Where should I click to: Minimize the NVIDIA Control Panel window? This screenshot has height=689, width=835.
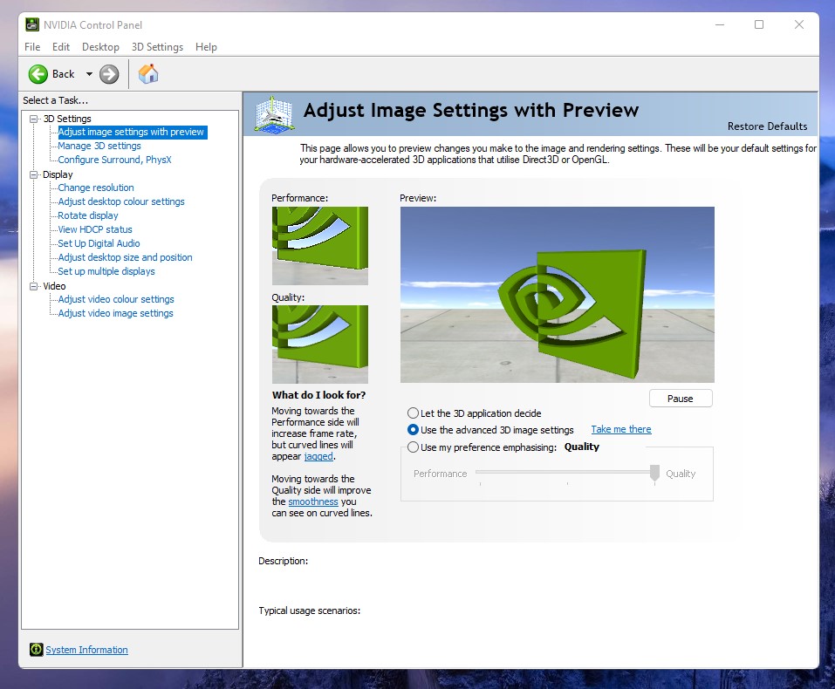[x=720, y=24]
